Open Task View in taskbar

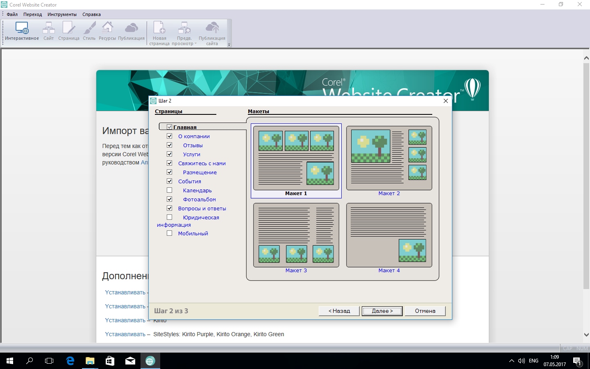[x=49, y=361]
